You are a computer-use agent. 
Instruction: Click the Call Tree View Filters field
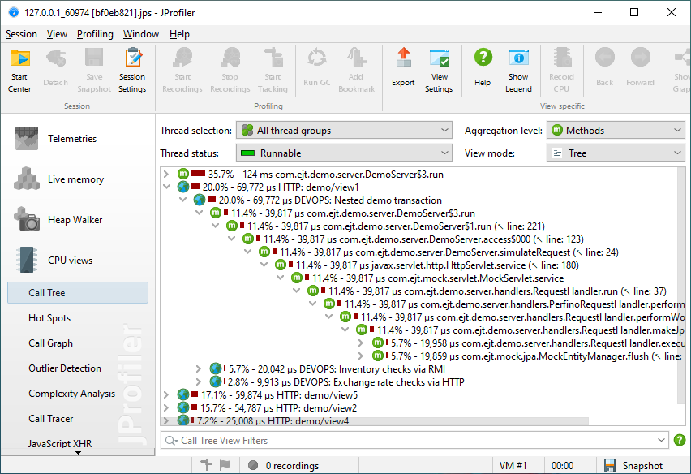pyautogui.click(x=414, y=440)
